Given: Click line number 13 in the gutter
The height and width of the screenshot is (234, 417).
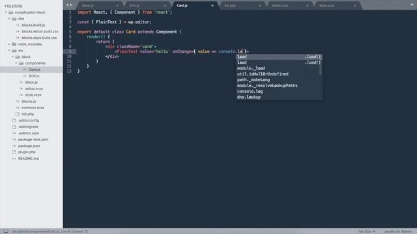Looking at the screenshot, I should click(x=69, y=71).
